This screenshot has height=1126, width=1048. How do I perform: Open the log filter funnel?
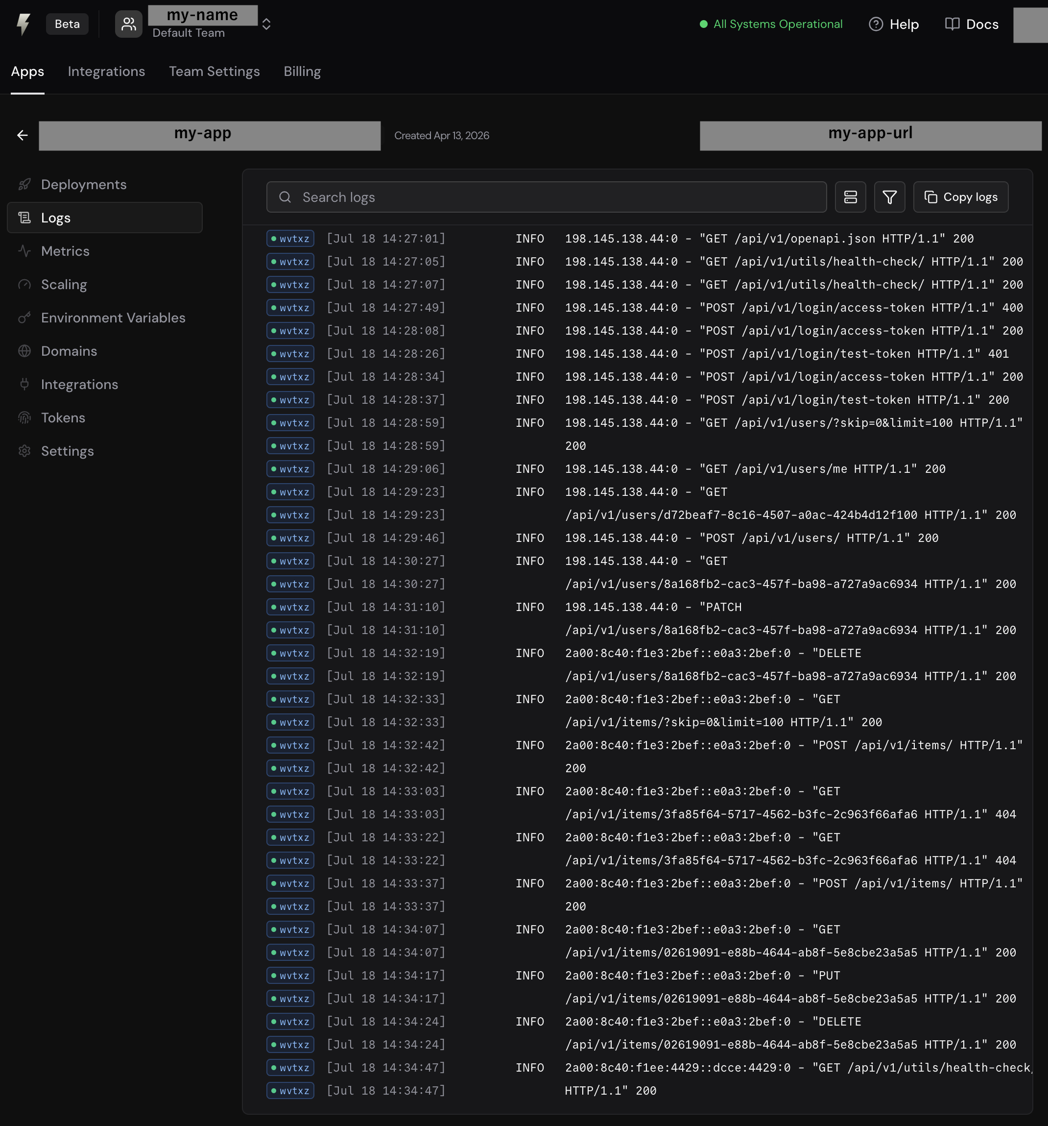pos(889,197)
